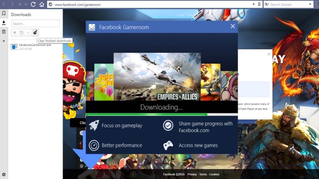Open the Notes side panel
This screenshot has width=319, height=179.
pyautogui.click(x=4, y=31)
